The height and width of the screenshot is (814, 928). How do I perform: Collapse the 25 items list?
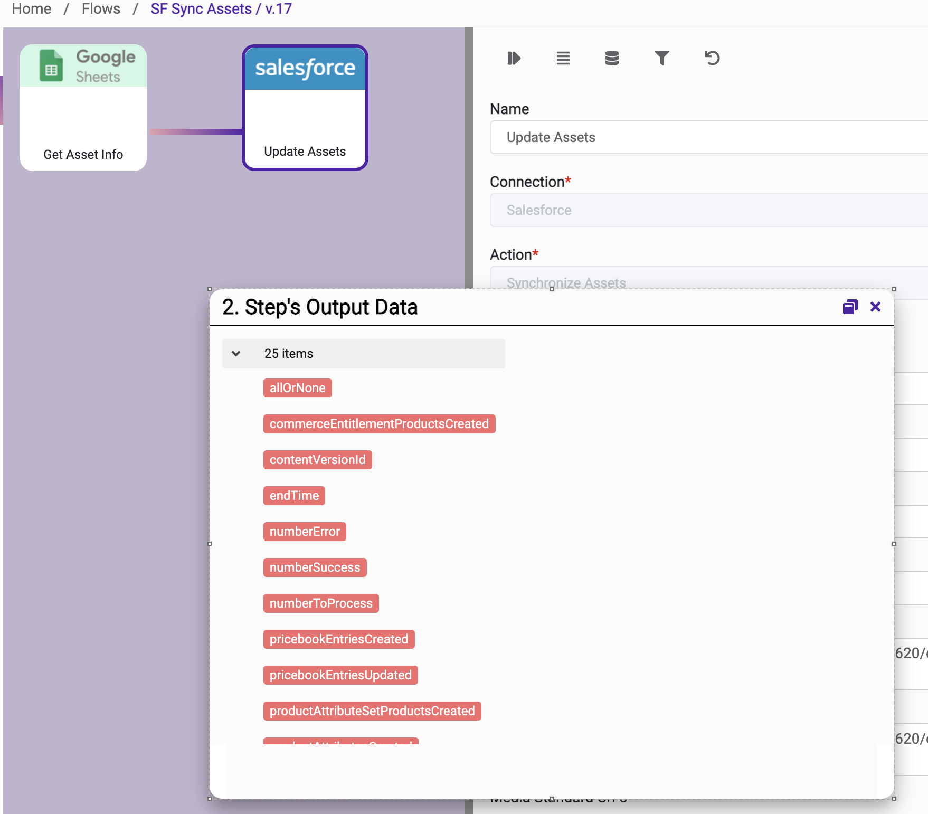(236, 354)
